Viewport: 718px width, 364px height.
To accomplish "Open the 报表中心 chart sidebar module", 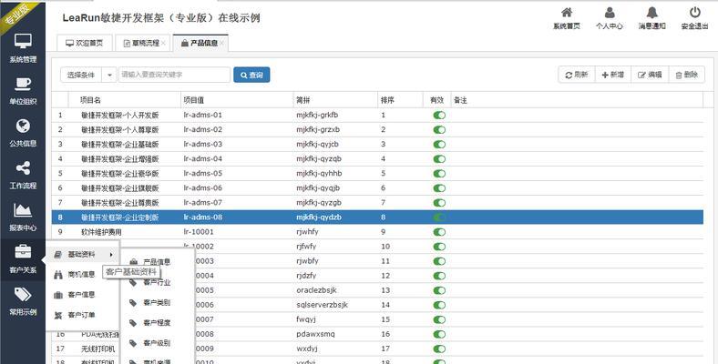I will point(23,217).
